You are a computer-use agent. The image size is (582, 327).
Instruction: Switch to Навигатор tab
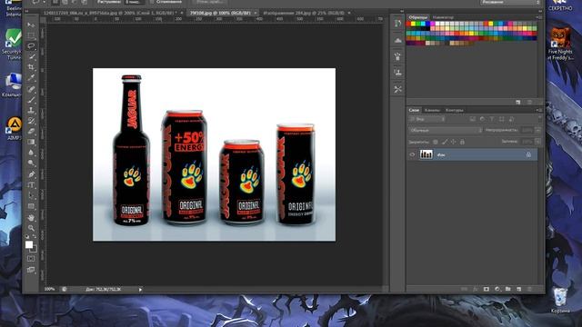[443, 17]
